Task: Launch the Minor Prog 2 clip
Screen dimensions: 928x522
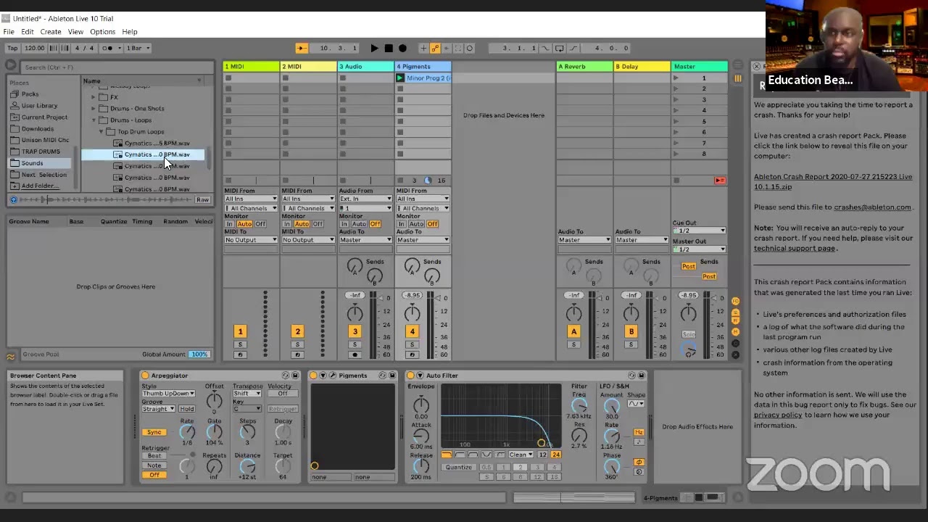Action: click(400, 78)
